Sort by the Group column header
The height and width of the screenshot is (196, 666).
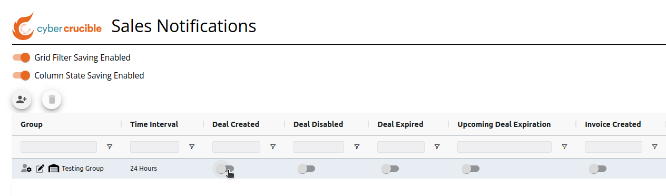32,124
